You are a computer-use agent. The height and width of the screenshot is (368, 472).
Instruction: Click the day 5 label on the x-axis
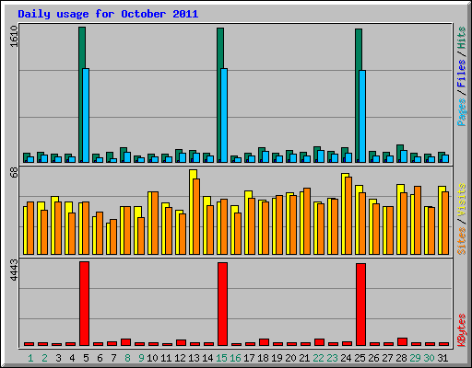pos(86,358)
